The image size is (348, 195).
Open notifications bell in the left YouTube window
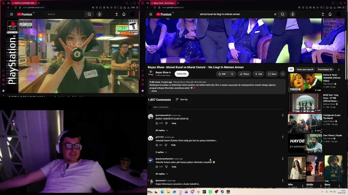point(124,14)
